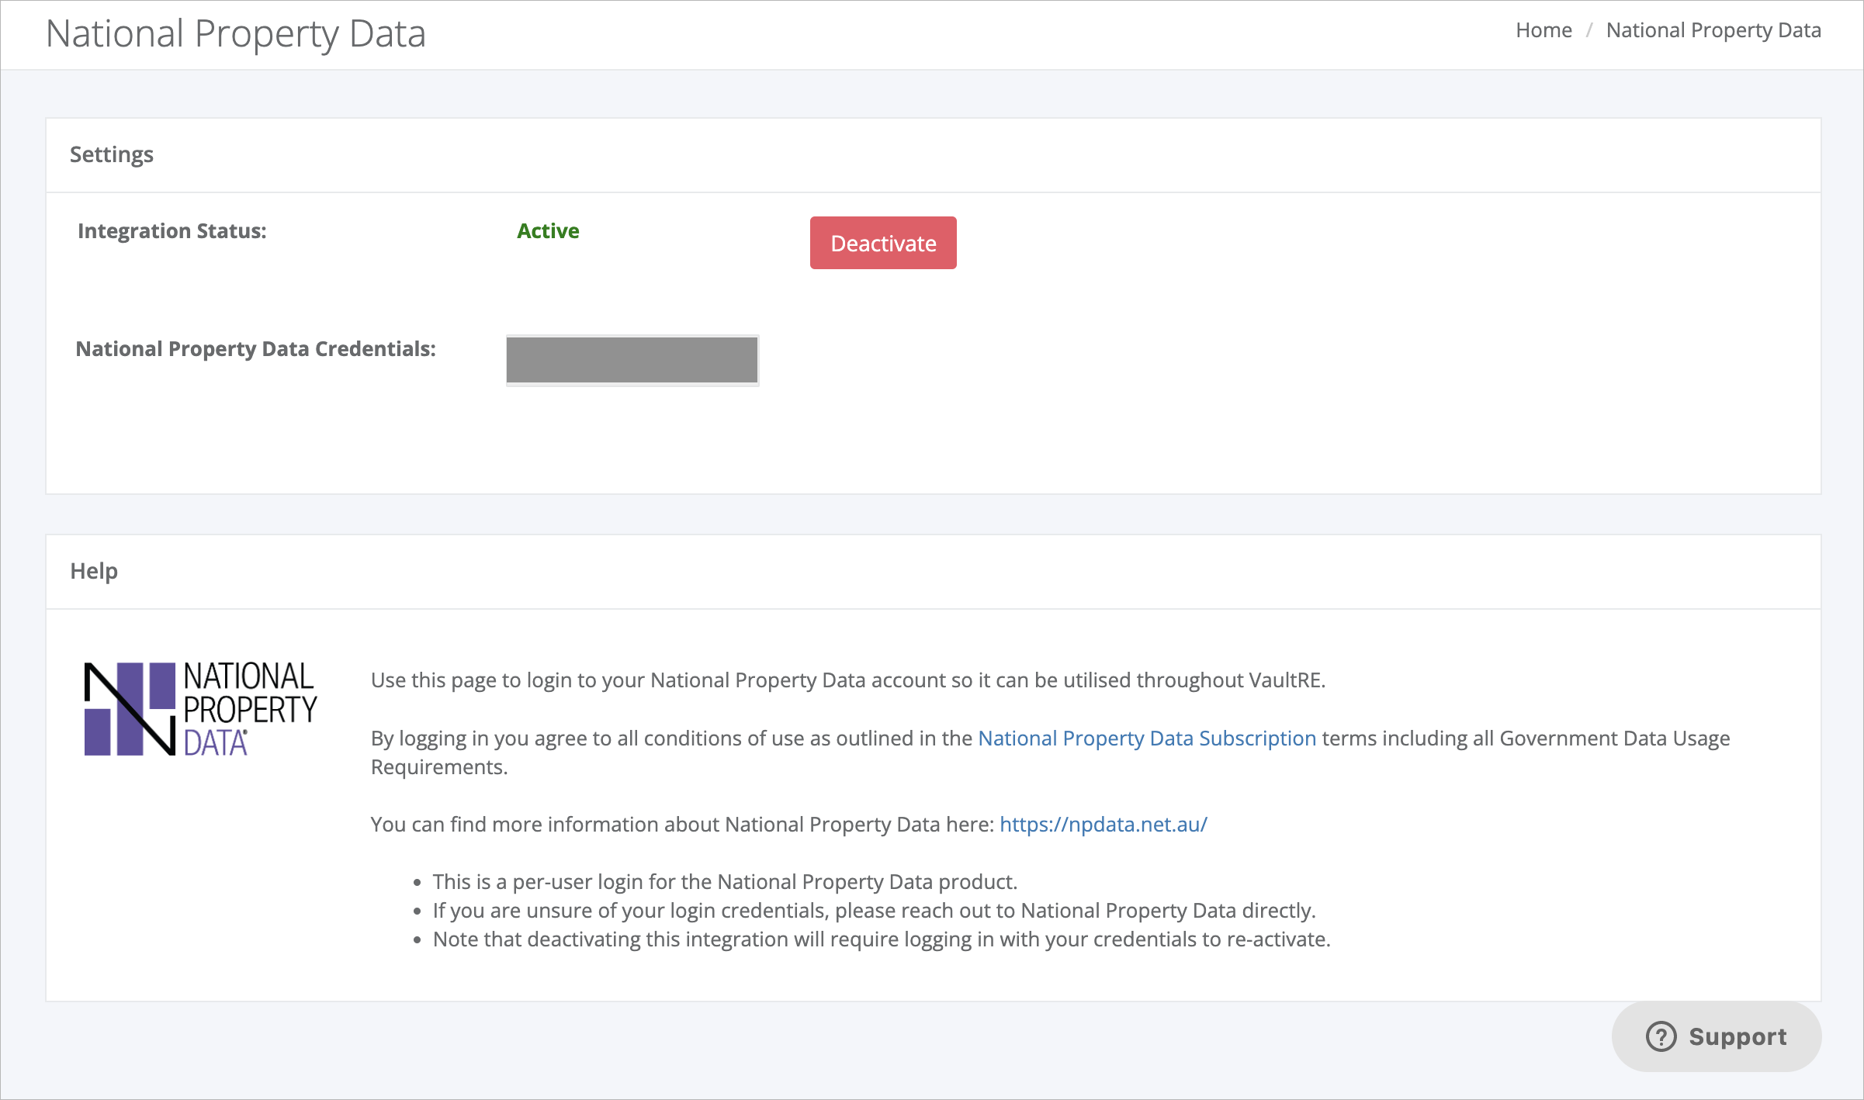1864x1100 pixels.
Task: Click the Integration Status label
Action: pos(172,231)
